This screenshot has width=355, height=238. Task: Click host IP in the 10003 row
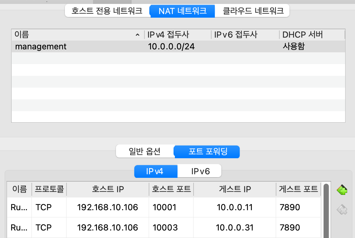pos(107,228)
